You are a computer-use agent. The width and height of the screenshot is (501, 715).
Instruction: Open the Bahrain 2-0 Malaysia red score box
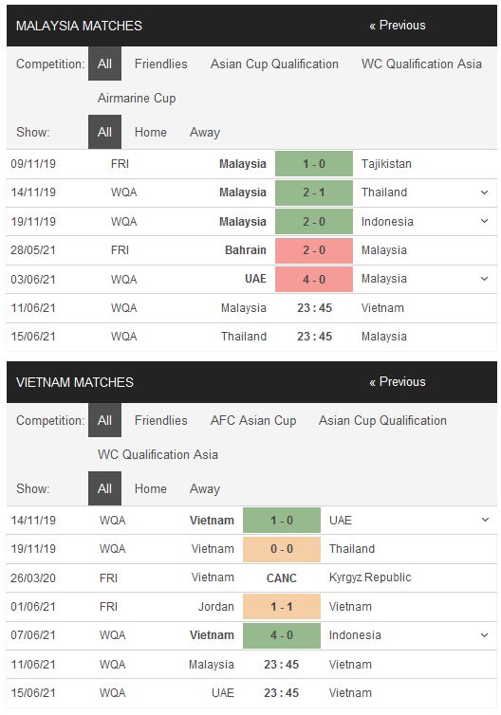tap(314, 250)
